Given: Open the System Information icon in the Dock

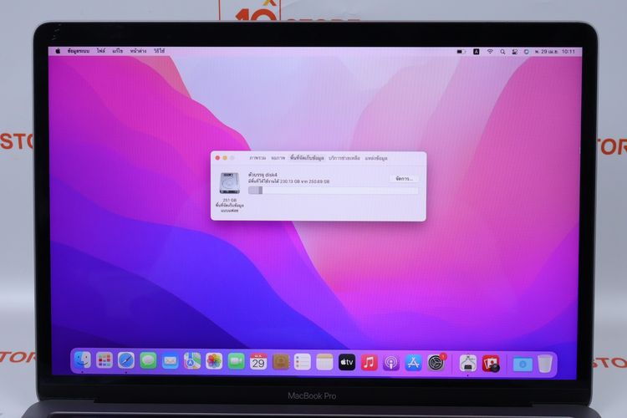Looking at the screenshot, I should pos(468,363).
